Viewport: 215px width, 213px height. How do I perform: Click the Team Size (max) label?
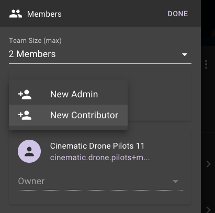(35, 41)
